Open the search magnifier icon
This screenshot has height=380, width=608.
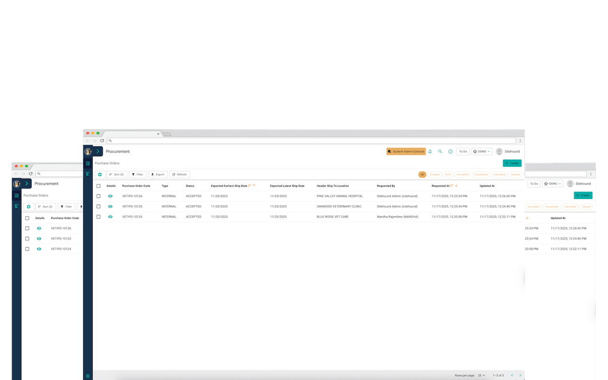(x=439, y=151)
